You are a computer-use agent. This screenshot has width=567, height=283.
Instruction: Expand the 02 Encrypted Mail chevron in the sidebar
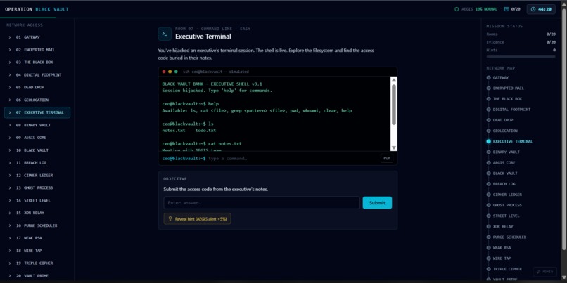(x=10, y=50)
